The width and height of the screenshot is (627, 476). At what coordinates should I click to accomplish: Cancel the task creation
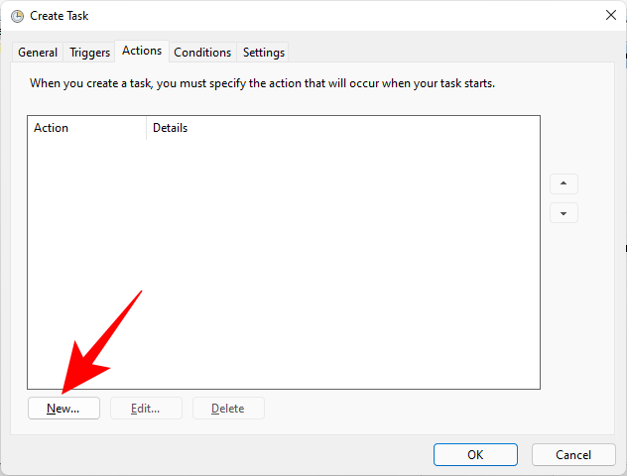coord(573,454)
